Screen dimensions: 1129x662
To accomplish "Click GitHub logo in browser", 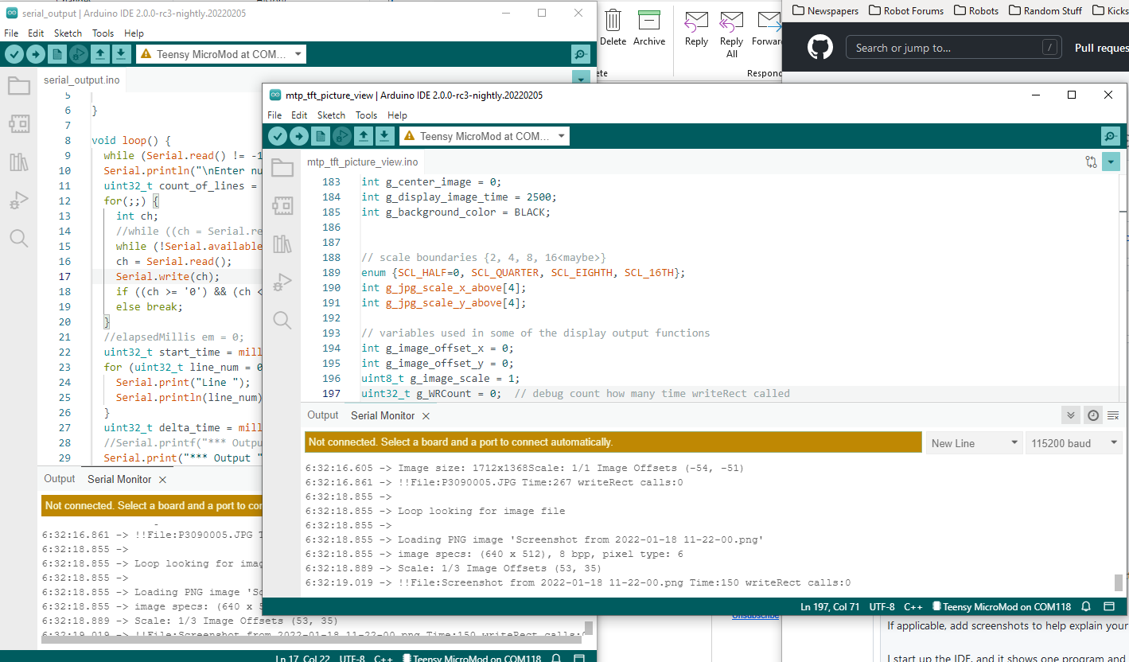I will (820, 48).
